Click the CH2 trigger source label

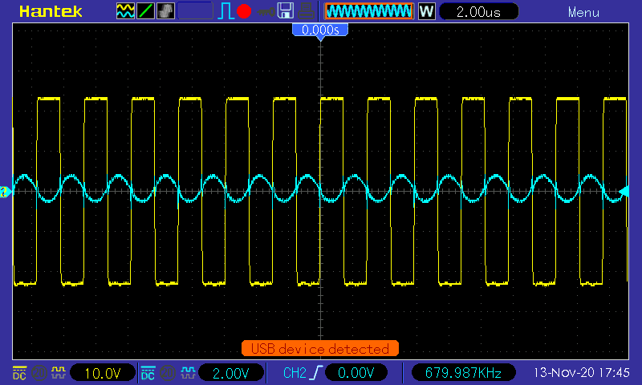[295, 373]
